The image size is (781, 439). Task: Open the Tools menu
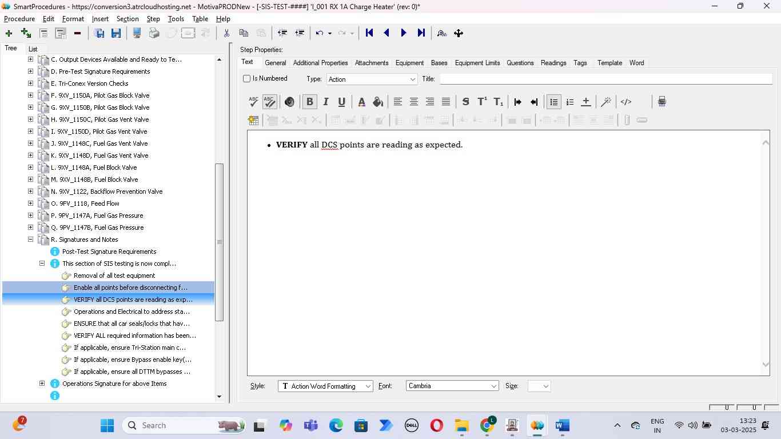coord(176,19)
